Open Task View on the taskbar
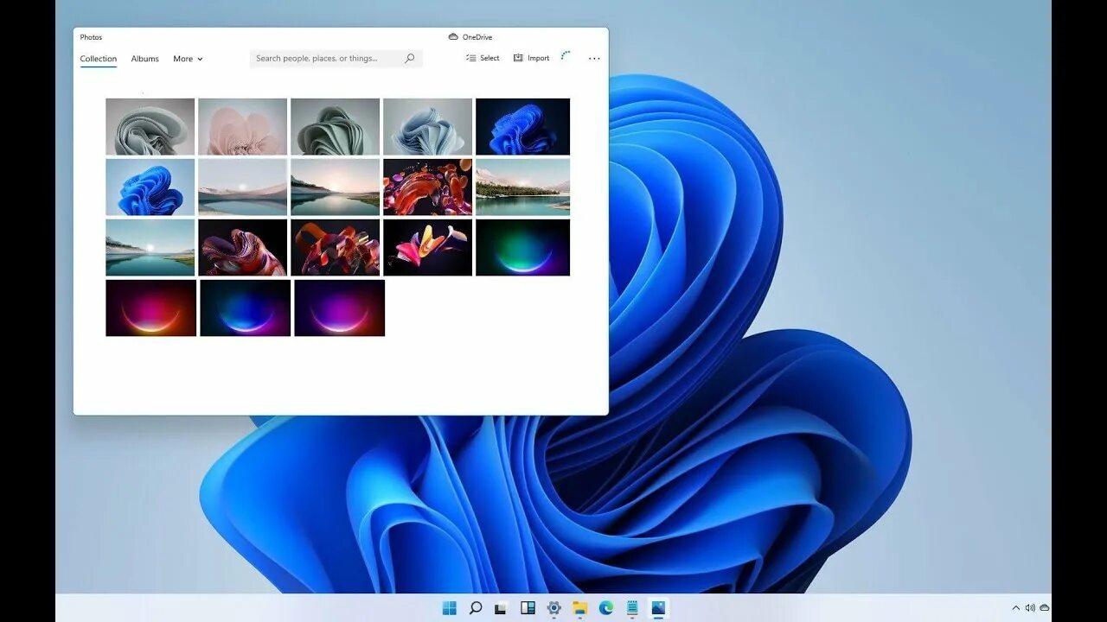The width and height of the screenshot is (1107, 622). [x=501, y=608]
